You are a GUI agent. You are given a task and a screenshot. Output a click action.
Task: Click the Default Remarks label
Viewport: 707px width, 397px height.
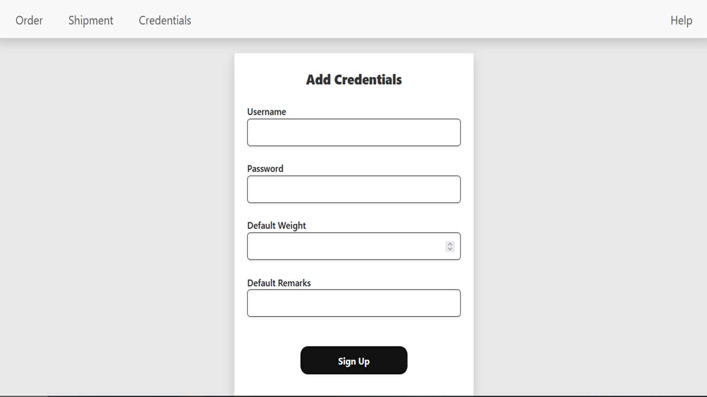click(279, 283)
